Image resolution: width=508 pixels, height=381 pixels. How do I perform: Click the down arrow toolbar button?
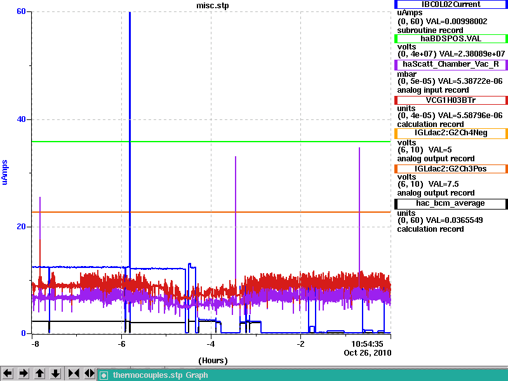click(x=55, y=373)
